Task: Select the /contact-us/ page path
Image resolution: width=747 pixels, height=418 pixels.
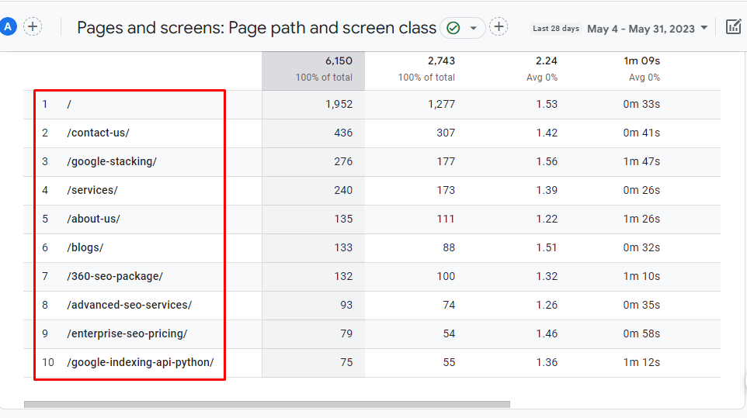Action: tap(98, 133)
